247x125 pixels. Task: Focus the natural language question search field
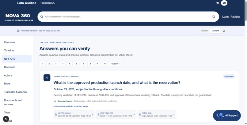tap(128, 16)
